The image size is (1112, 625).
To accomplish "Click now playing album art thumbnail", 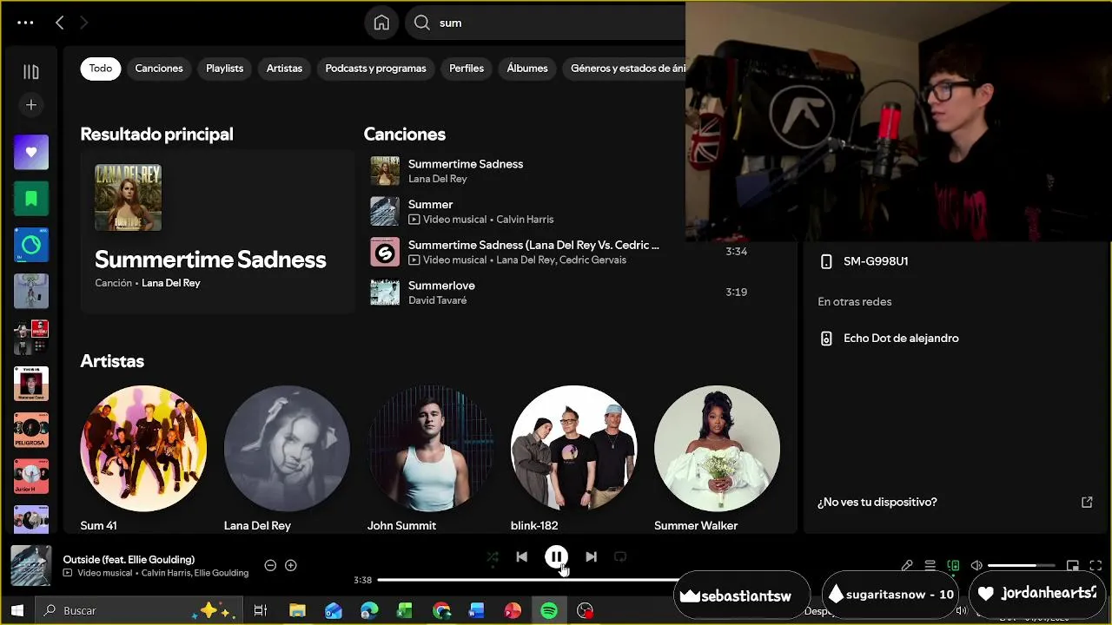I will 31,565.
